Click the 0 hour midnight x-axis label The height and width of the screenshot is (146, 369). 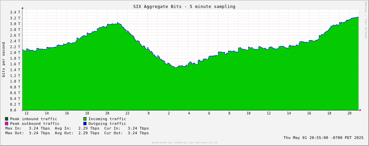[x=148, y=113]
